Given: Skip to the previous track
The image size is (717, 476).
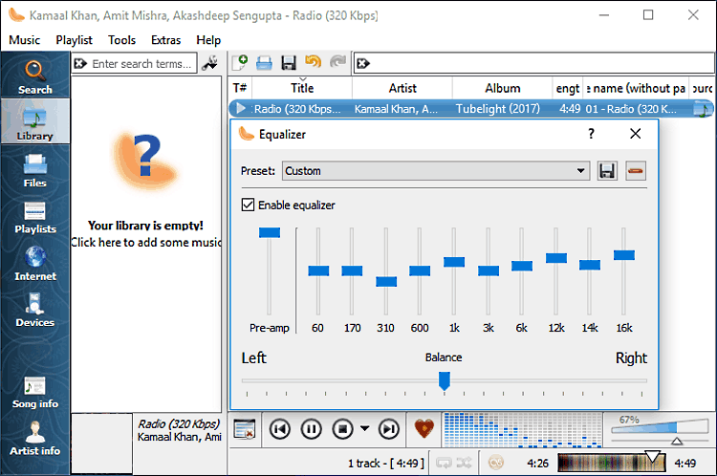Looking at the screenshot, I should click(279, 429).
